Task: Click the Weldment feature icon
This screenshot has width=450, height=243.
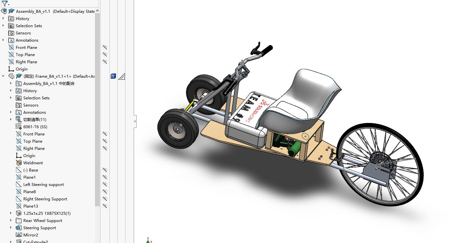Action: 19,163
